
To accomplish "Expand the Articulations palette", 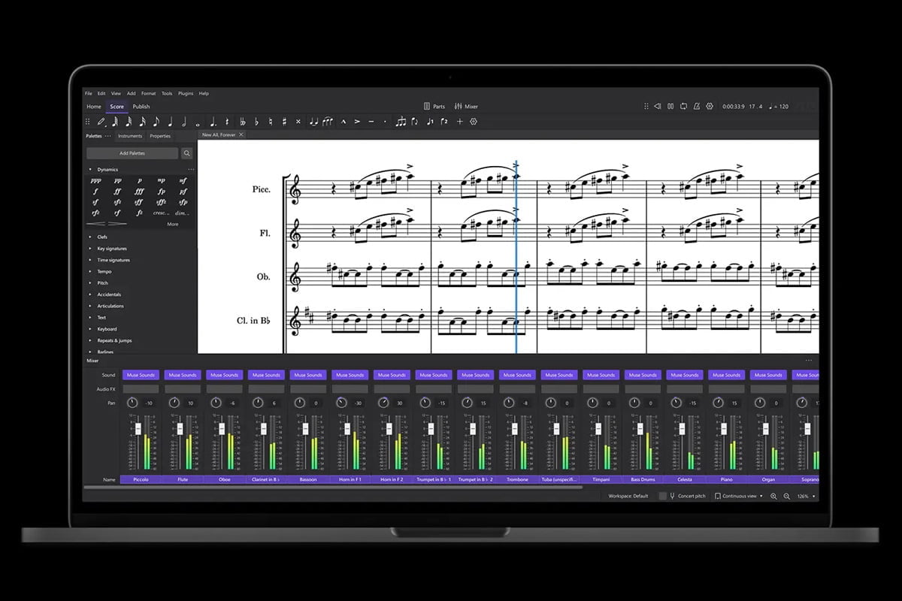I will point(91,306).
